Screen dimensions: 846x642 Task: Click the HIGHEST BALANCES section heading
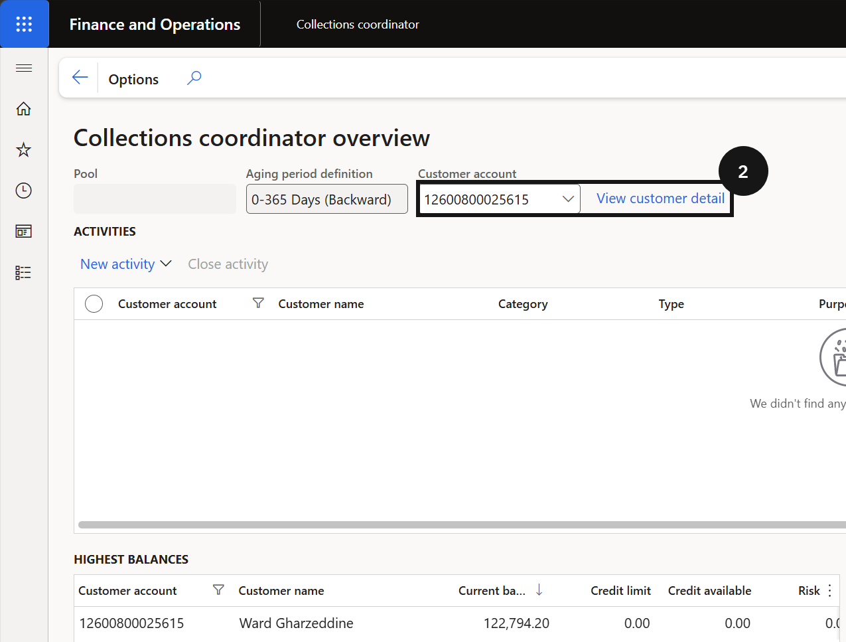(131, 560)
